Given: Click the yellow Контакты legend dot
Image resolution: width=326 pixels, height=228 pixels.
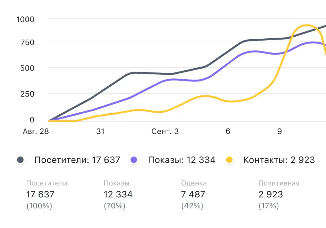Looking at the screenshot, I should pyautogui.click(x=229, y=160).
